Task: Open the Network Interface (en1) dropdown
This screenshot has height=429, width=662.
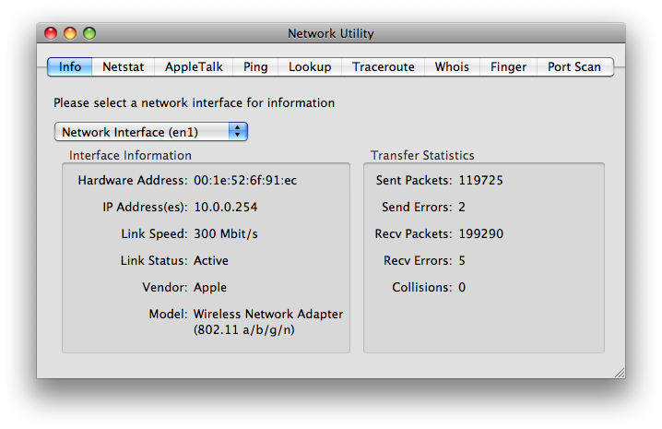Action: pyautogui.click(x=150, y=132)
